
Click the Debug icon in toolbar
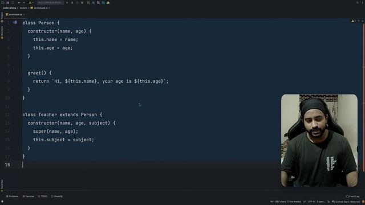72,2
